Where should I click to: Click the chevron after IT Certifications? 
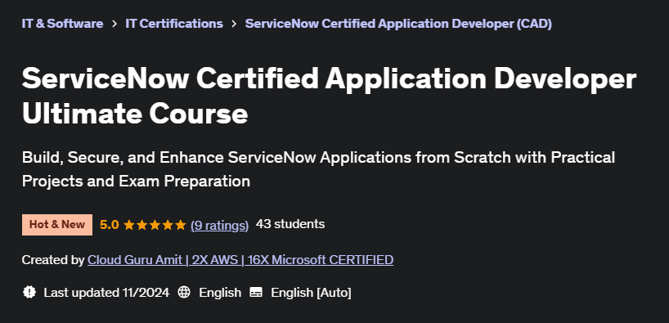[234, 24]
